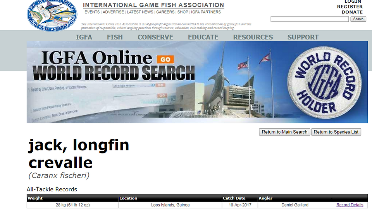This screenshot has width=372, height=213.
Task: Focus the site search text box
Action: tap(310, 19)
